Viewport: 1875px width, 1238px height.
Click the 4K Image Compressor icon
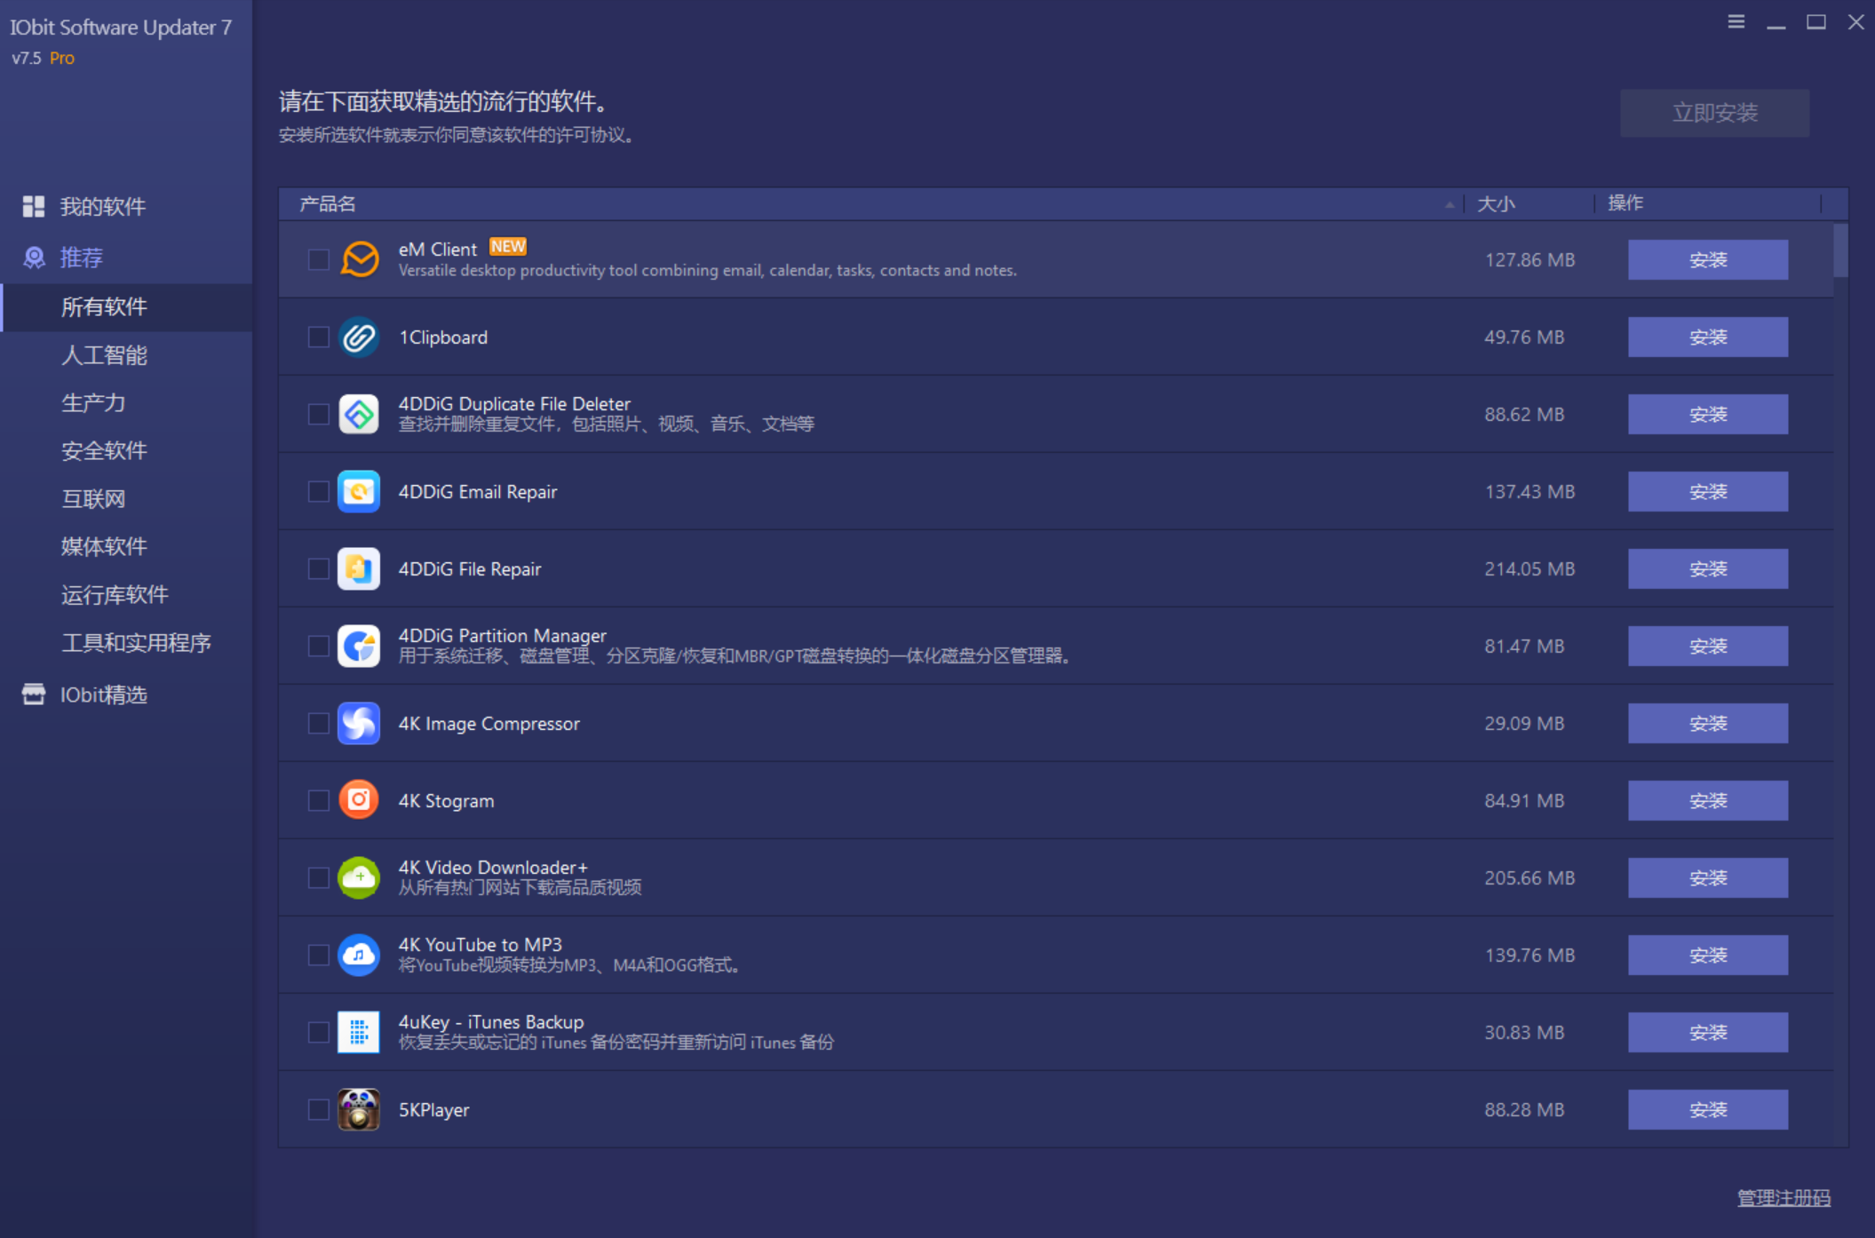(x=359, y=724)
